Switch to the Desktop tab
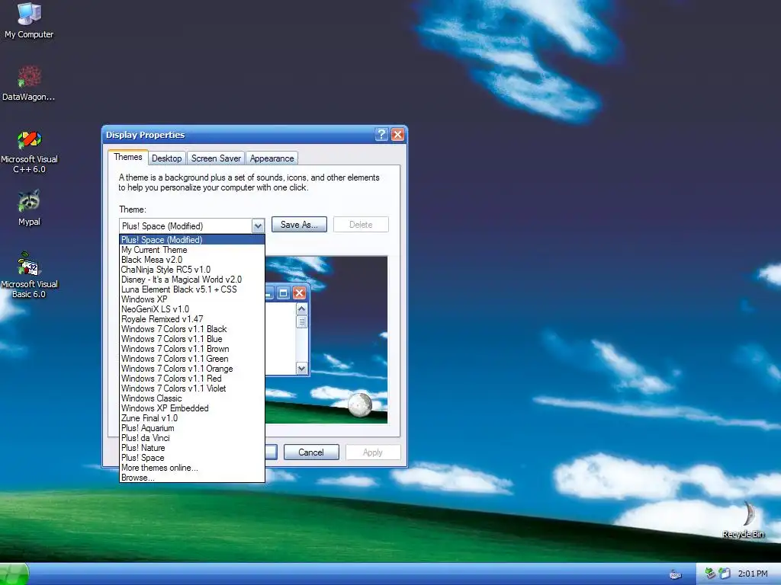781x585 pixels. click(167, 158)
